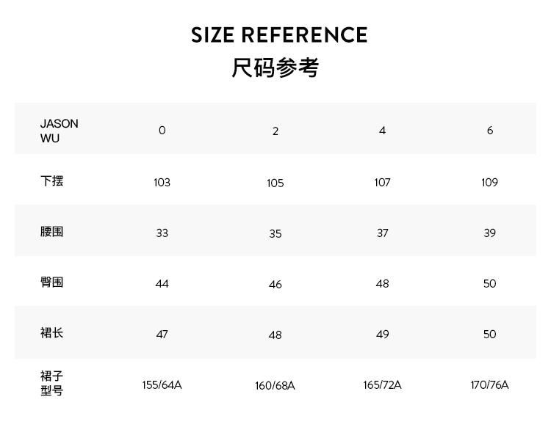Select the 109 hem measurement
The height and width of the screenshot is (427, 551).
click(x=490, y=182)
